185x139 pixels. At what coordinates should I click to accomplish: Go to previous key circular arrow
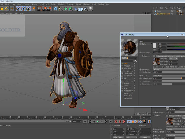click(x=90, y=122)
